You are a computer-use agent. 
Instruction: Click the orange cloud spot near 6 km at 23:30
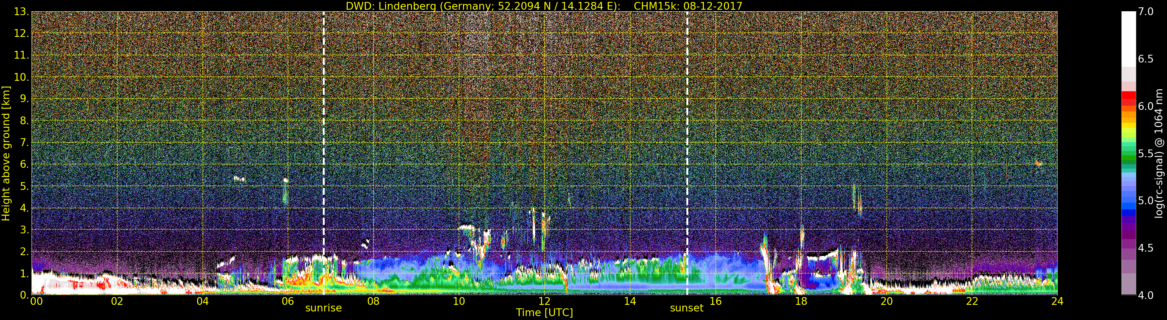[x=1038, y=164]
